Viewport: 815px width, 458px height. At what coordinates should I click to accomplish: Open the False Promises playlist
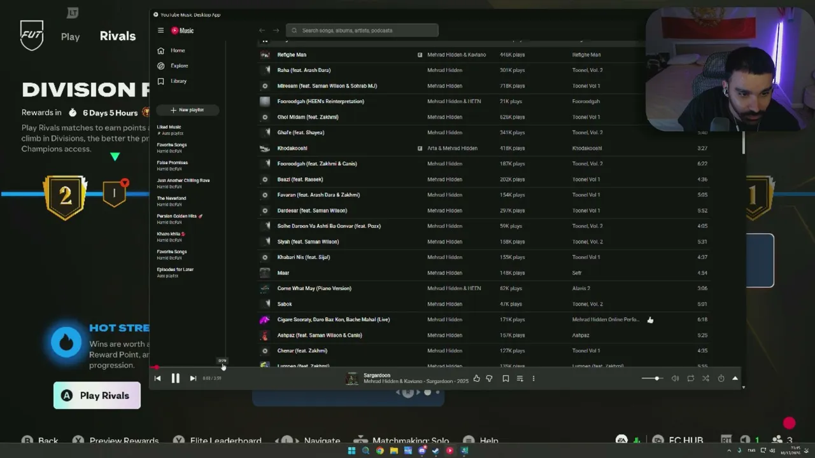(x=173, y=165)
